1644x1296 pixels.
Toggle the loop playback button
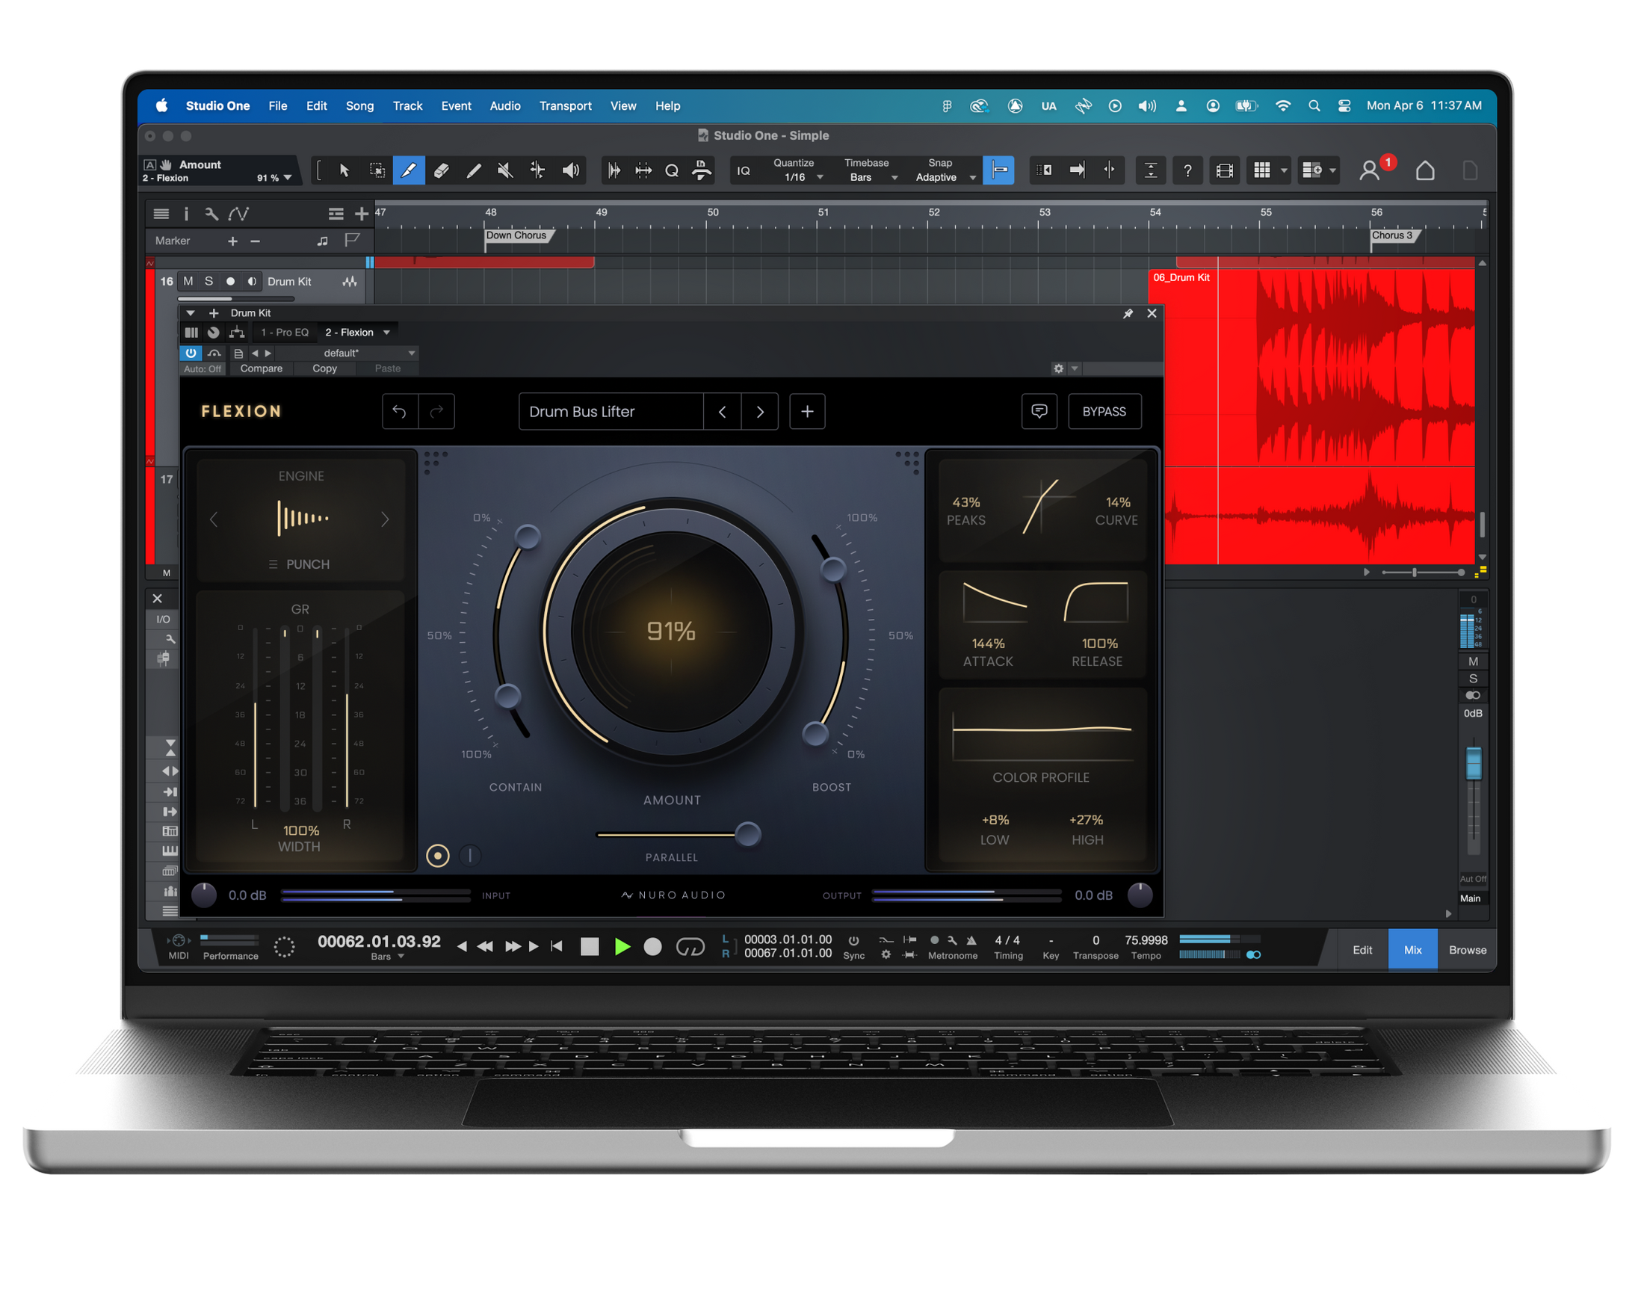690,946
